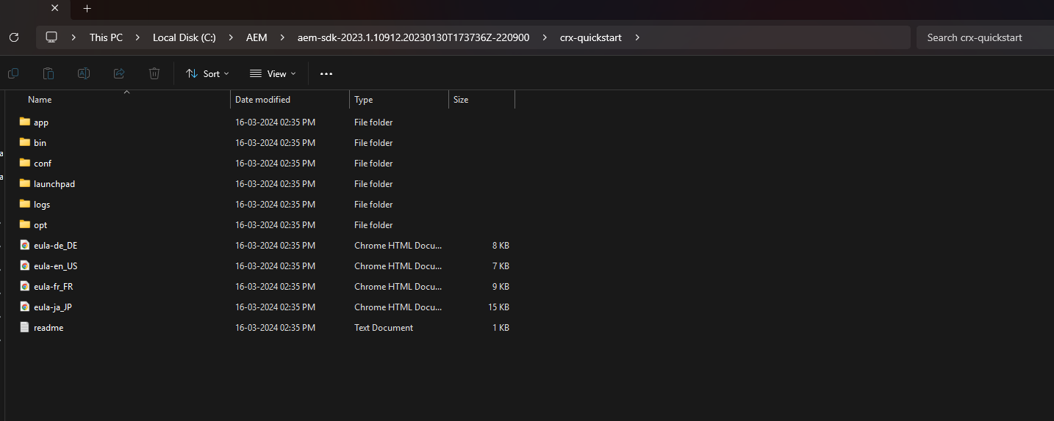This screenshot has height=421, width=1054.
Task: Click the Rename icon in toolbar
Action: click(84, 73)
